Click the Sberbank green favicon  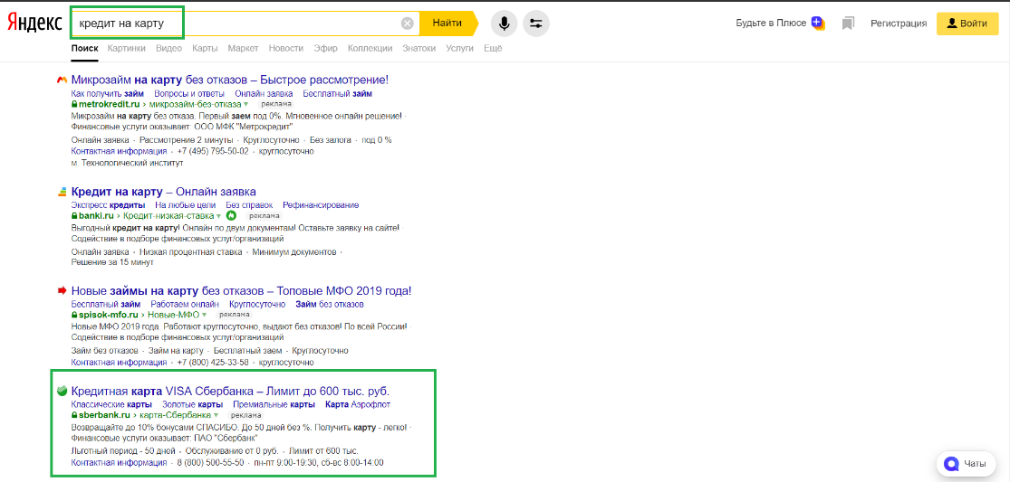click(62, 392)
